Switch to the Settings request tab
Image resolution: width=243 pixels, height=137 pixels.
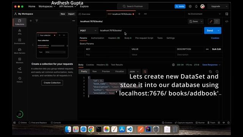pos(170,38)
